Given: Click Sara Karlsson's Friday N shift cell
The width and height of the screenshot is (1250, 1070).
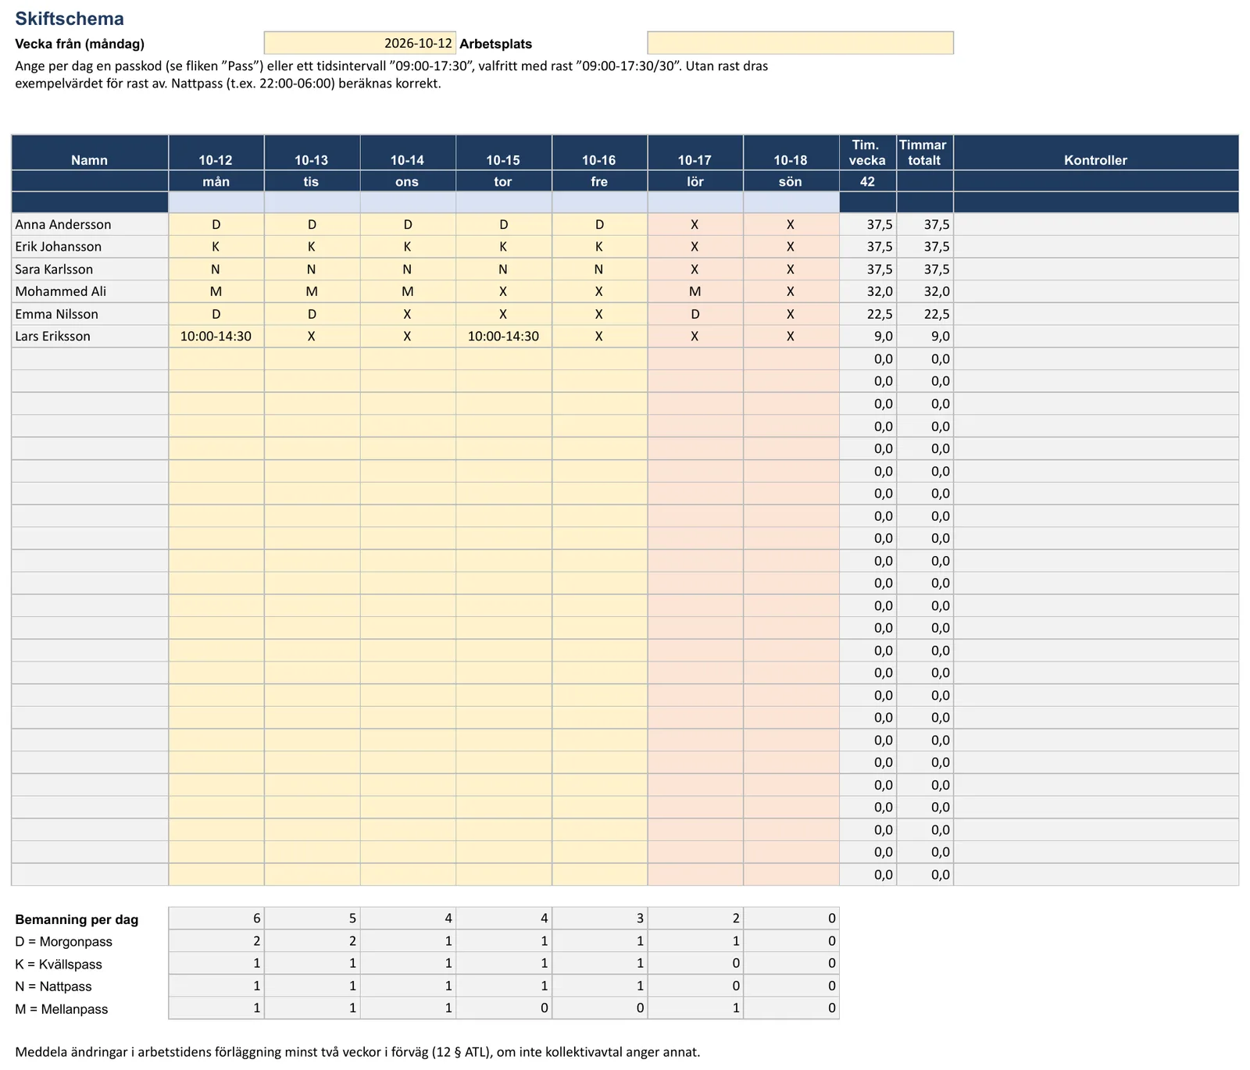Looking at the screenshot, I should pos(599,269).
